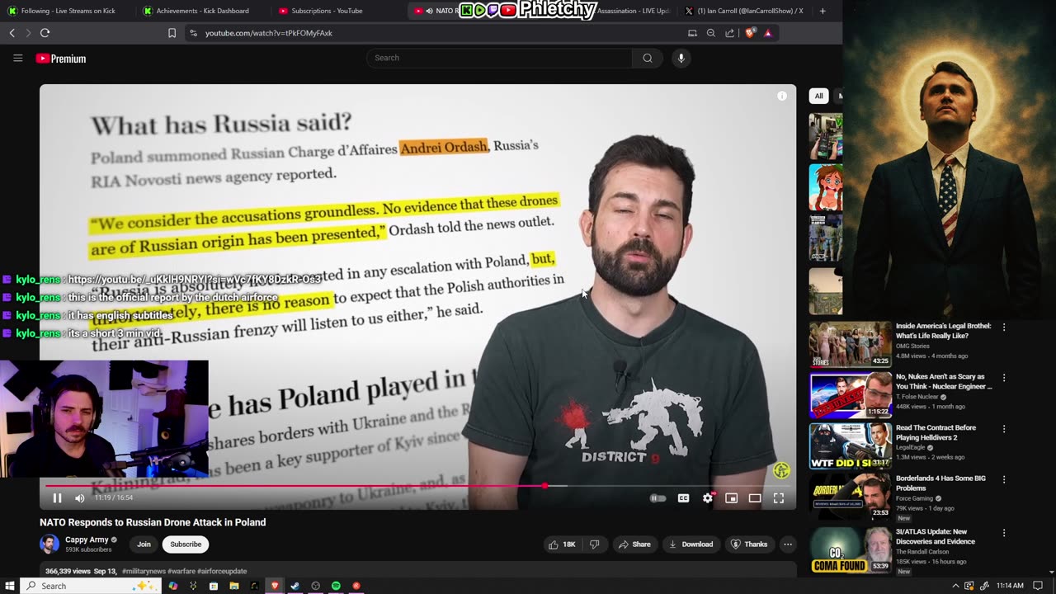Open more actions menu below video
1056x594 pixels.
point(788,544)
